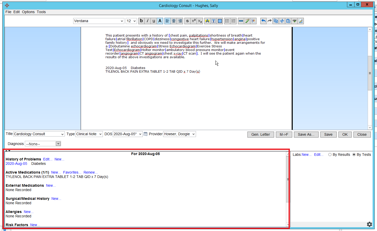This screenshot has width=377, height=231.
Task: Open settings gear in Labs panel
Action: click(x=370, y=224)
